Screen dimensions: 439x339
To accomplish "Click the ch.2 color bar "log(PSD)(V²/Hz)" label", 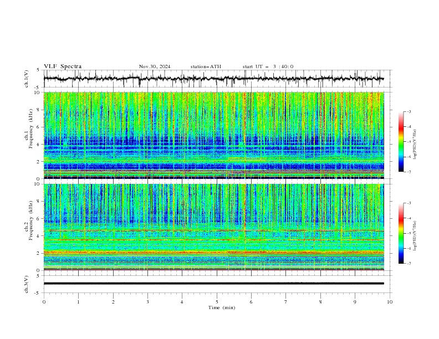I will [x=415, y=236].
